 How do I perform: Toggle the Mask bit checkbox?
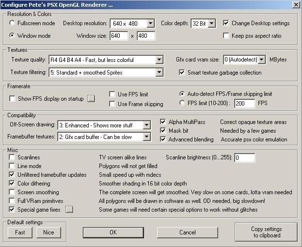click(x=163, y=130)
